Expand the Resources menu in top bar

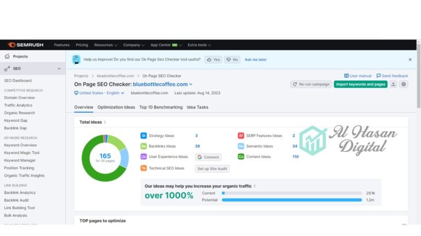106,45
